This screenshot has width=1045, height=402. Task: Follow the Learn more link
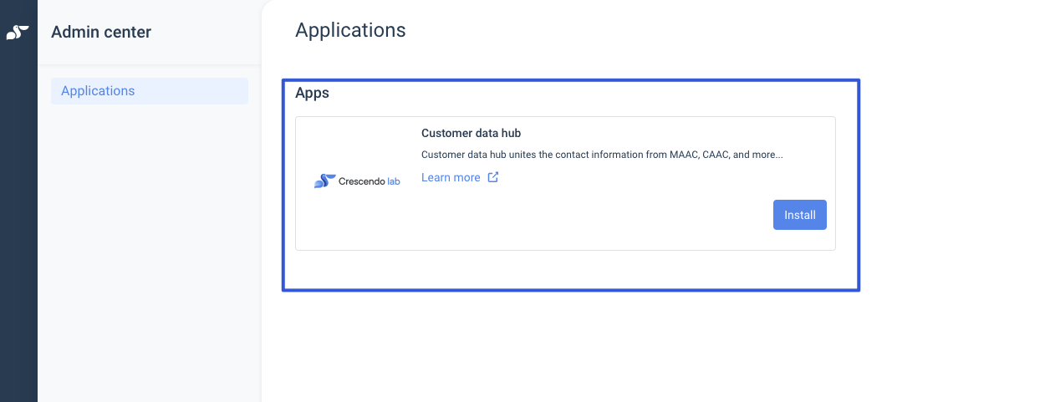451,177
